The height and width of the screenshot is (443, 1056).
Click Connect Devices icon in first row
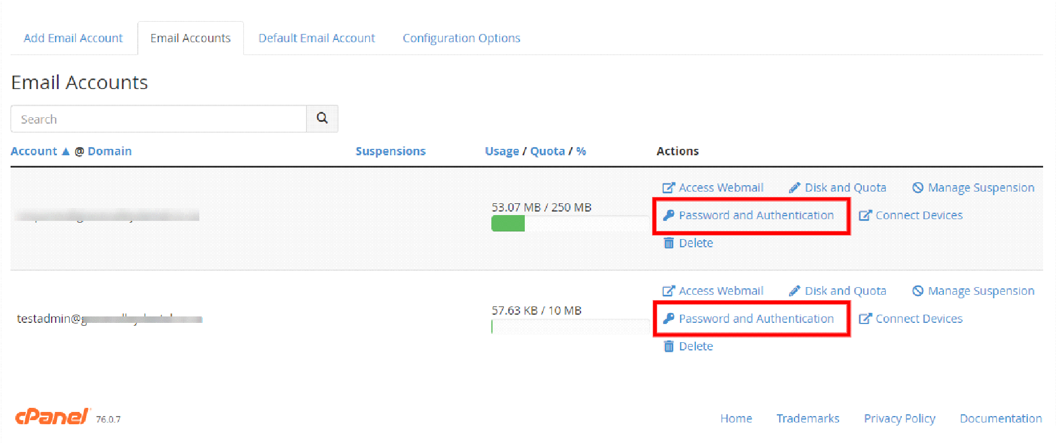coord(865,215)
